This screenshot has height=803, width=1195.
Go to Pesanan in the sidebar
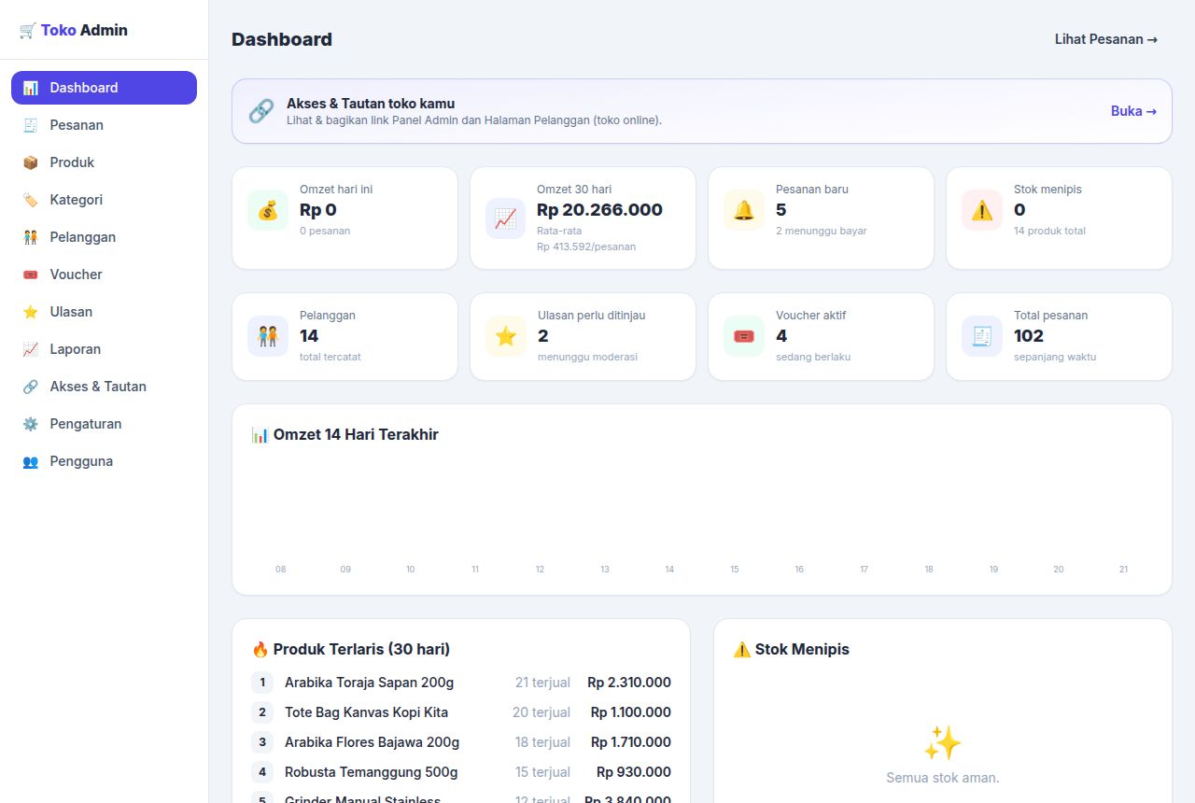tap(104, 125)
